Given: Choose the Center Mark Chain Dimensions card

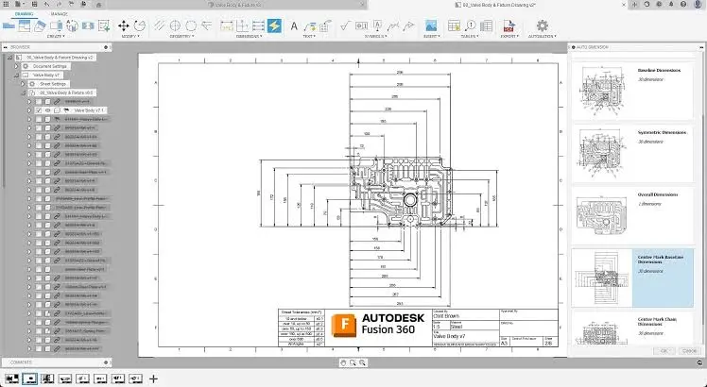Looking at the screenshot, I should 632,328.
